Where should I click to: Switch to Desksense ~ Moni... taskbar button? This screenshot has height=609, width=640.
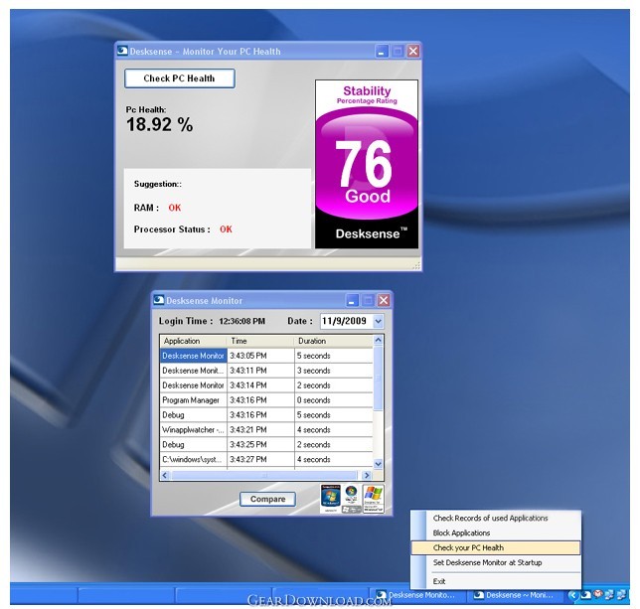pos(515,595)
